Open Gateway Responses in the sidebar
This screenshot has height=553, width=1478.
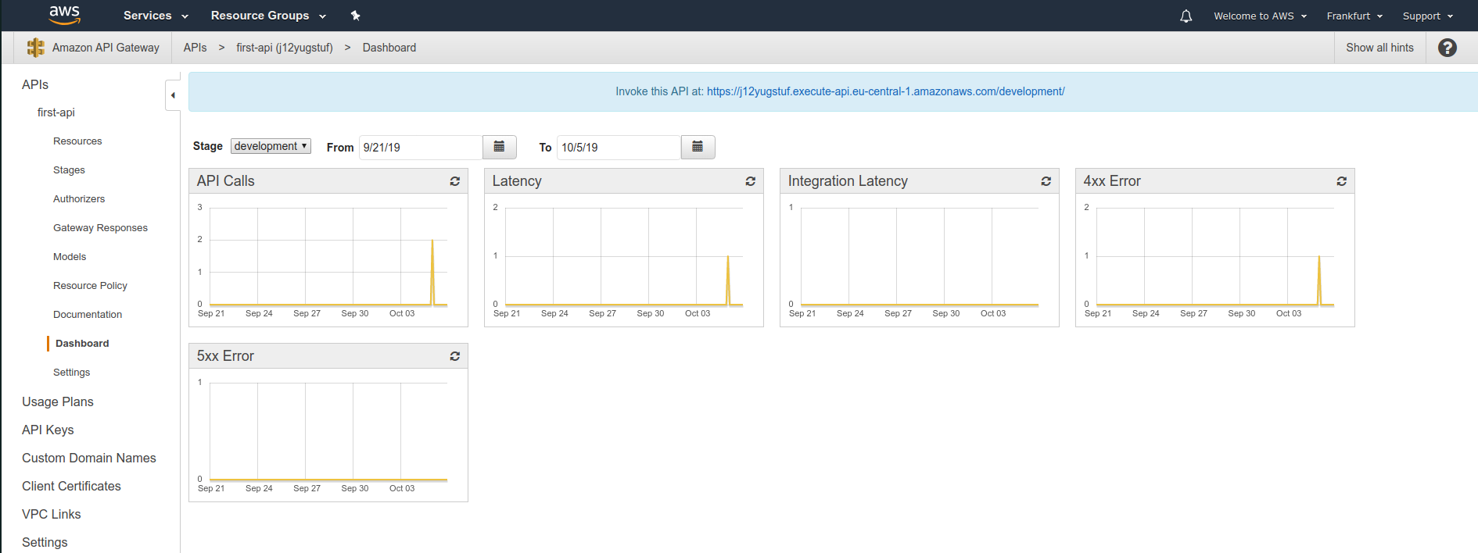(100, 228)
